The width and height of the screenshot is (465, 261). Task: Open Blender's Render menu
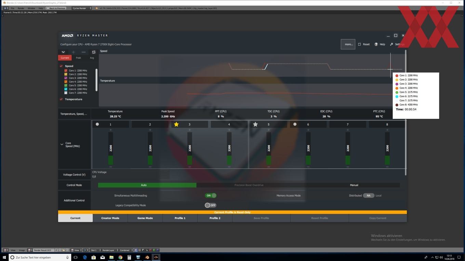click(x=21, y=8)
